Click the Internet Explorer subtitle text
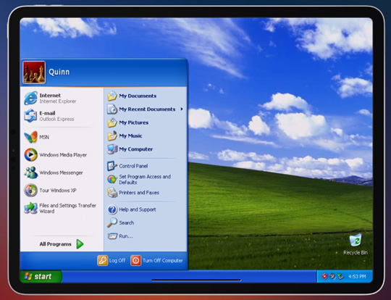The image size is (391, 300). 58,101
